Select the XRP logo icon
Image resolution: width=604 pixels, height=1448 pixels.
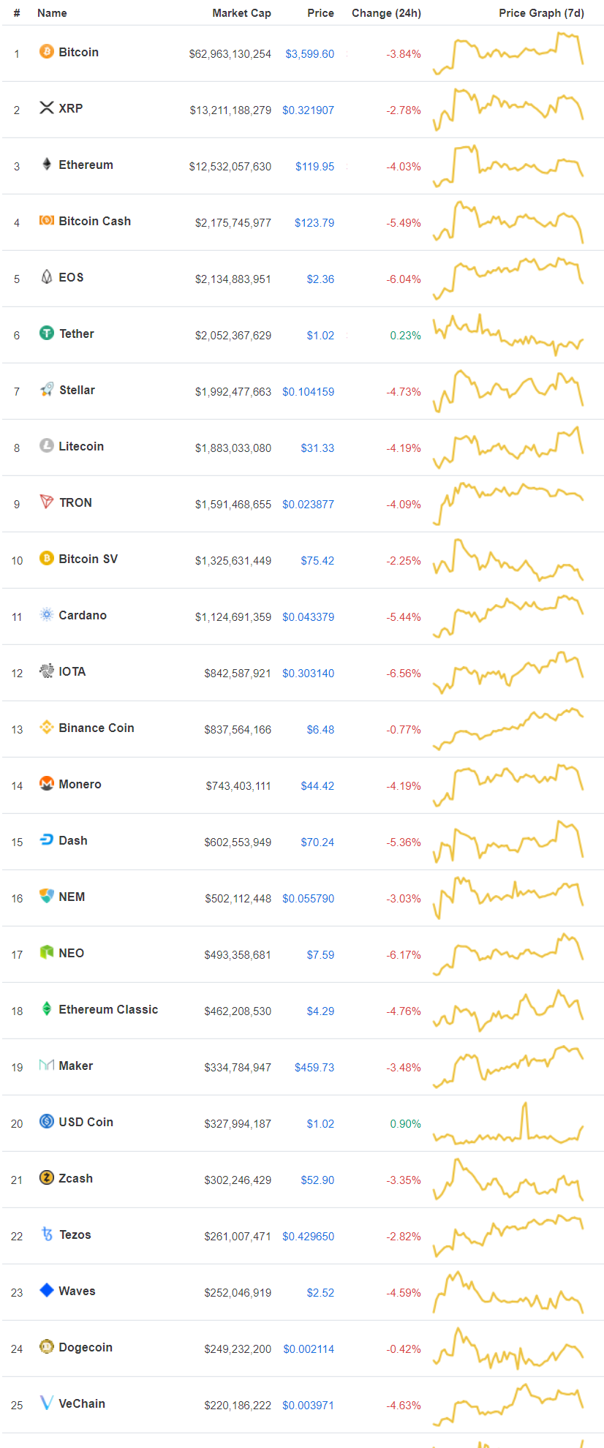(x=45, y=108)
